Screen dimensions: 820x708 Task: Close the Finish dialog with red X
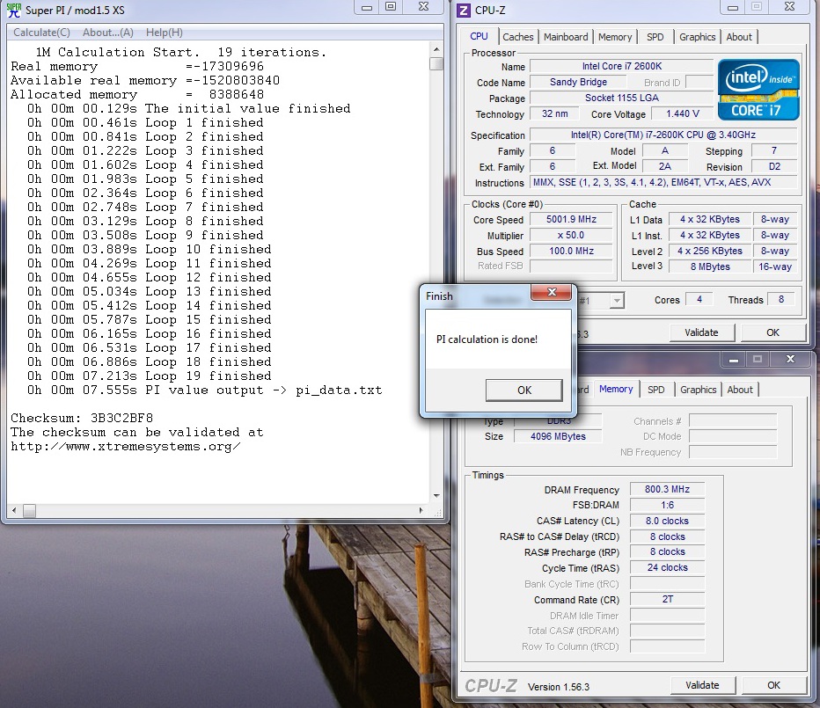tap(551, 292)
